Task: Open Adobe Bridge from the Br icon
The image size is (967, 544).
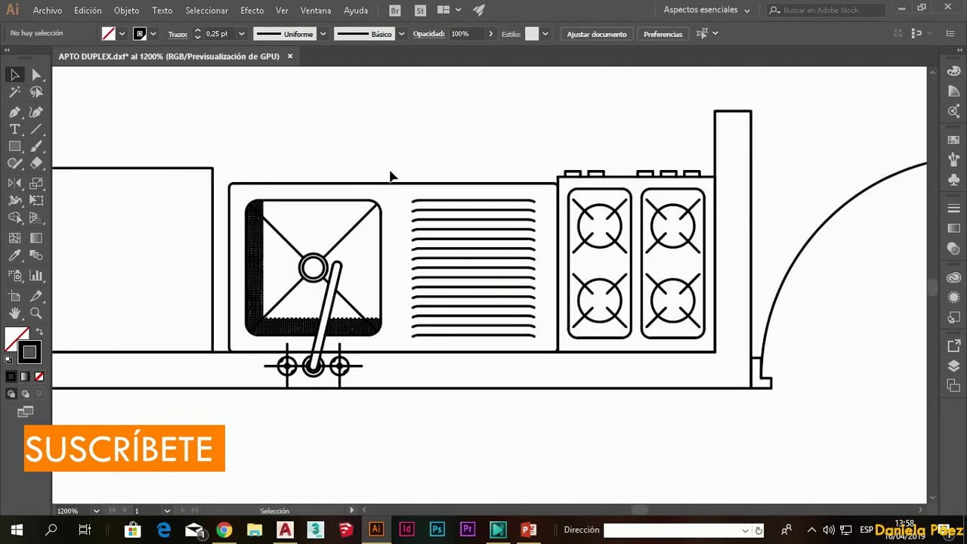Action: click(x=394, y=11)
